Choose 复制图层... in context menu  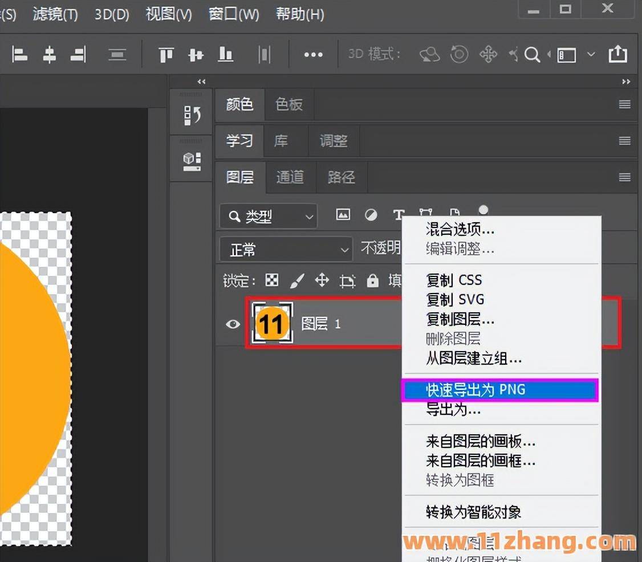[501, 319]
